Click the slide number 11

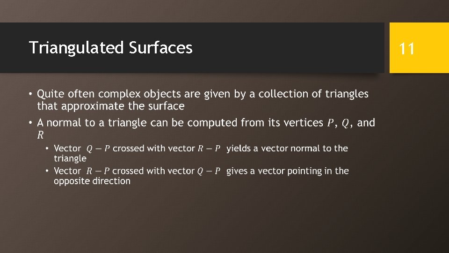click(406, 49)
